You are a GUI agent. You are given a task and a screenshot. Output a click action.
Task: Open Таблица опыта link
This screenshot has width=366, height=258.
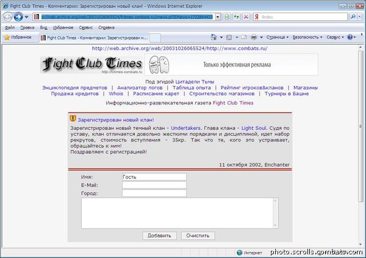tap(192, 88)
